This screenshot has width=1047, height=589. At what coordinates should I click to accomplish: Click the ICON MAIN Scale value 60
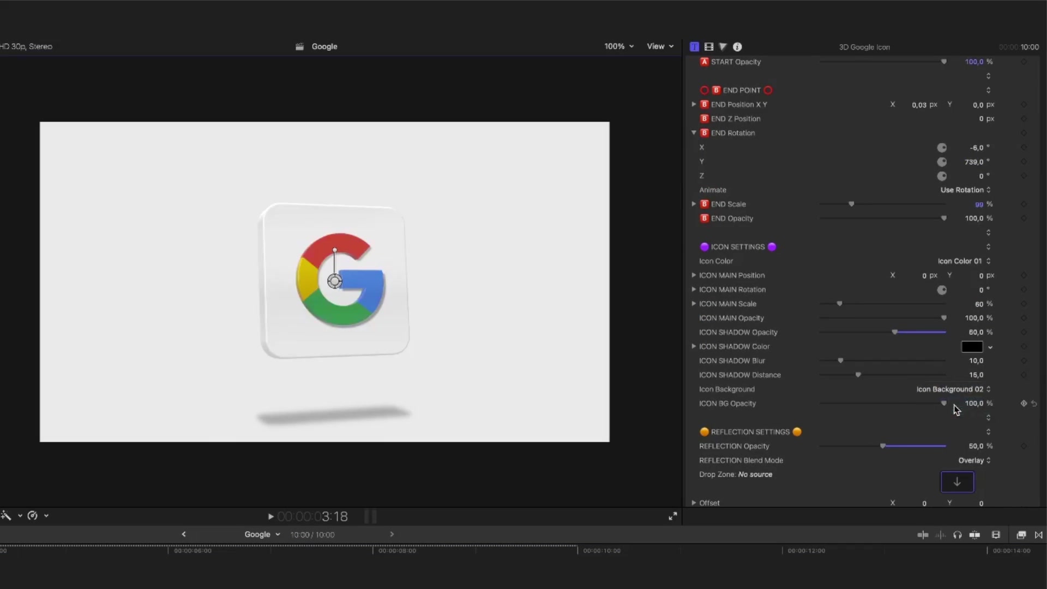(x=979, y=304)
